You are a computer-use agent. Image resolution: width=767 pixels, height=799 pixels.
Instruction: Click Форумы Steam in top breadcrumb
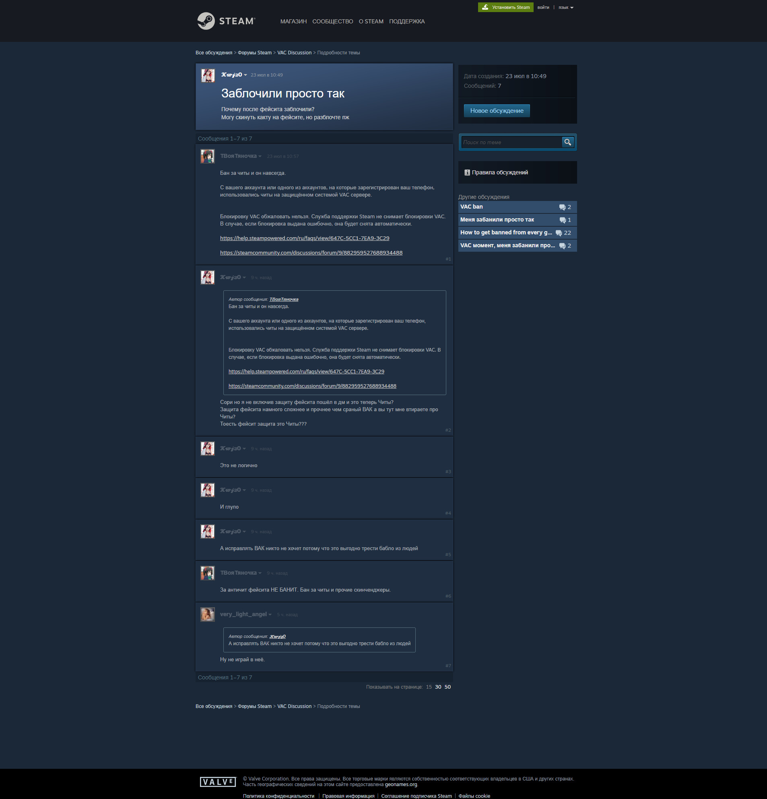point(255,53)
